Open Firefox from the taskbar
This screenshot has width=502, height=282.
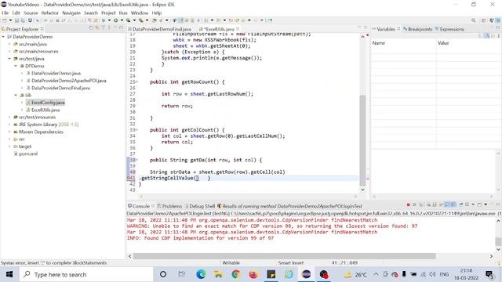(253, 274)
